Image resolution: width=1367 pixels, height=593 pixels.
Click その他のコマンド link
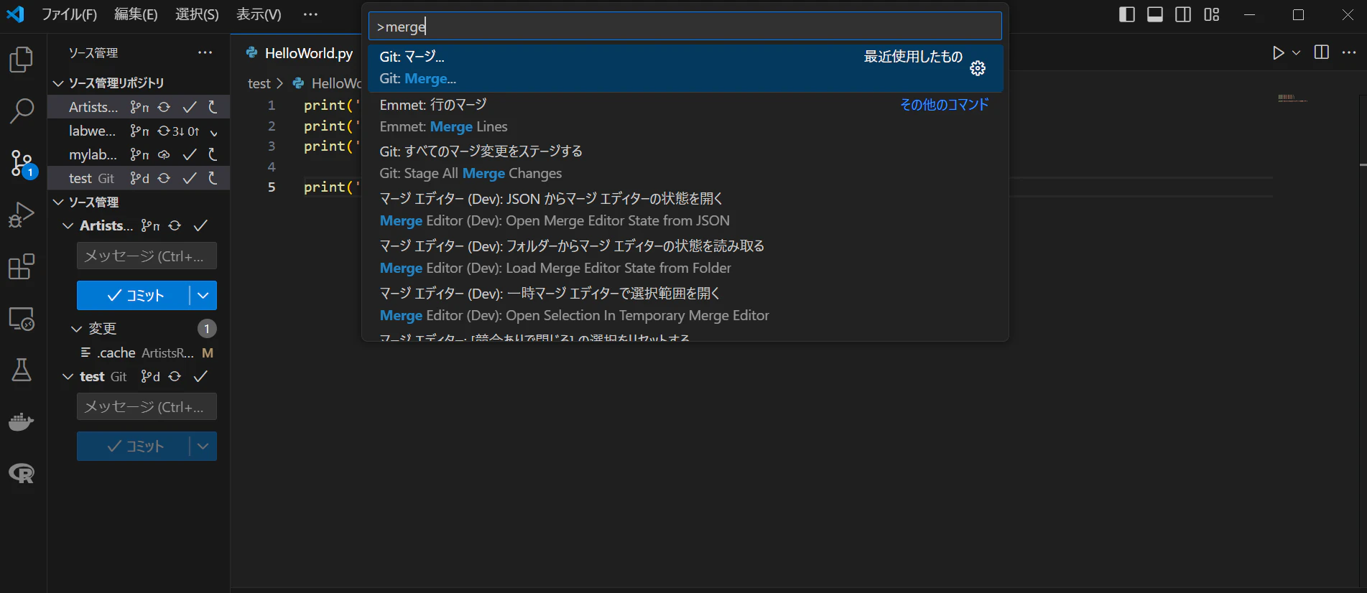tap(944, 105)
